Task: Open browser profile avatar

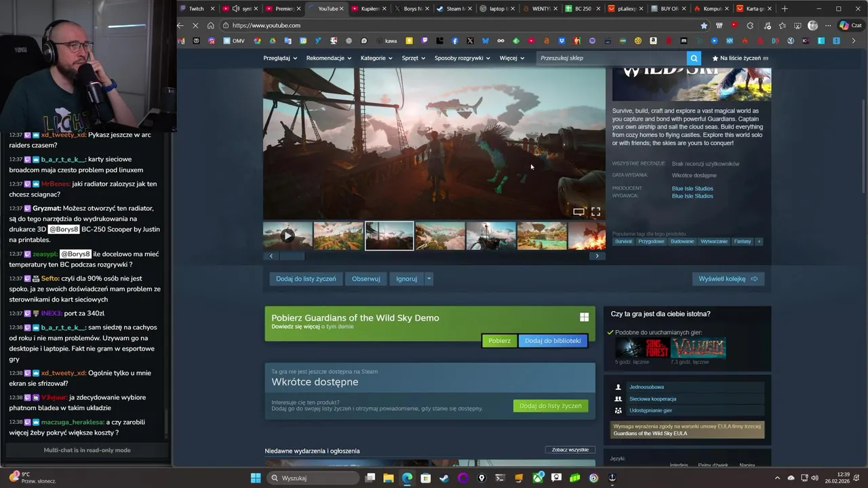Action: 813,26
